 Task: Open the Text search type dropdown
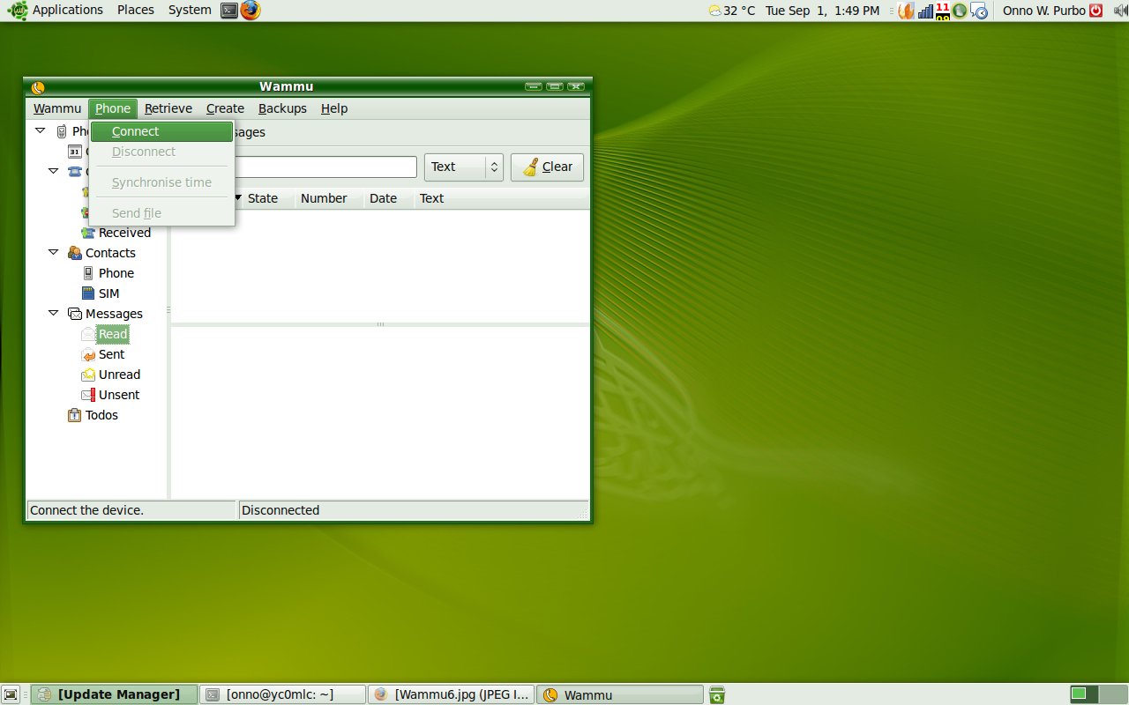pos(463,167)
